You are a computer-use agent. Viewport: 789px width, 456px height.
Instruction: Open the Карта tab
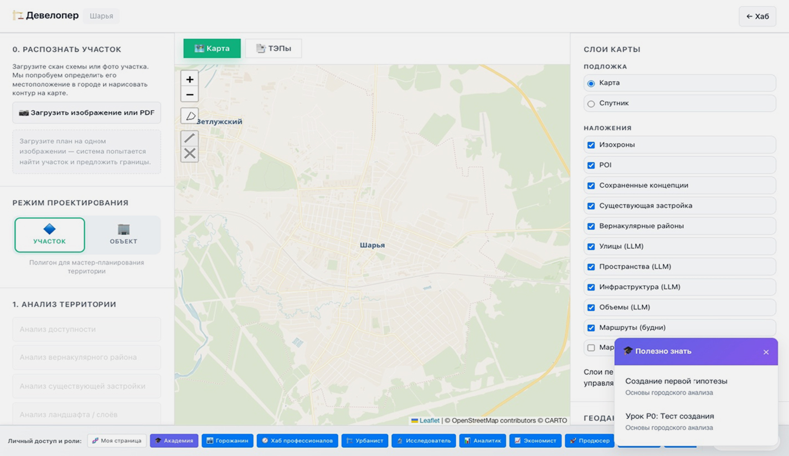[212, 49]
